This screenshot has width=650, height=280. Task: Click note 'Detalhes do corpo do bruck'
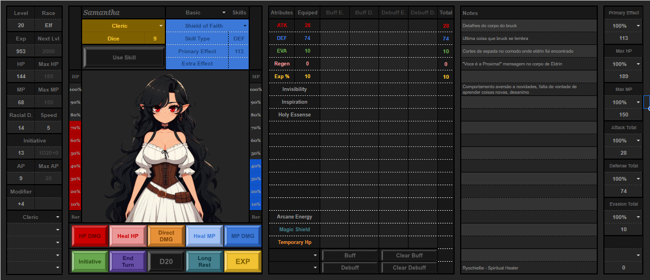point(528,26)
